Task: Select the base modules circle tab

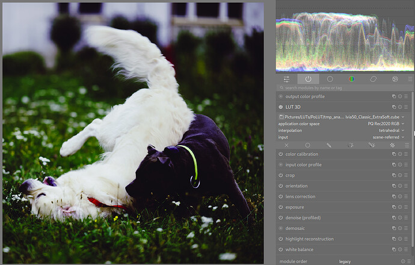Action: point(330,79)
